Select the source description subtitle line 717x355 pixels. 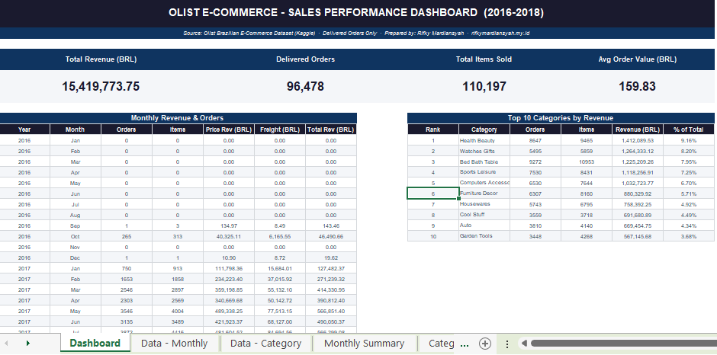[356, 33]
